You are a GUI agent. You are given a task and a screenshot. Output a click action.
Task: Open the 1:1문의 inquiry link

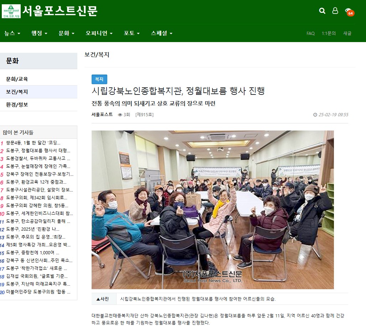(329, 34)
